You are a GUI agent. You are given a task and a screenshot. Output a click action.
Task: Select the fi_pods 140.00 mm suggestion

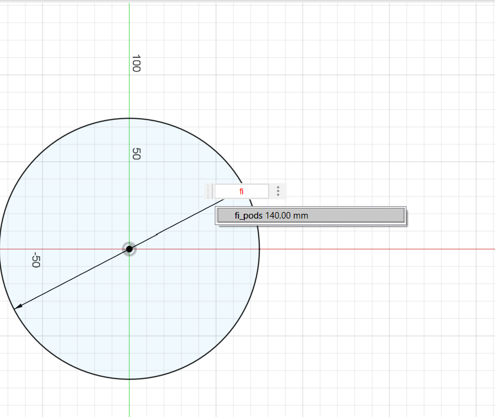click(311, 216)
